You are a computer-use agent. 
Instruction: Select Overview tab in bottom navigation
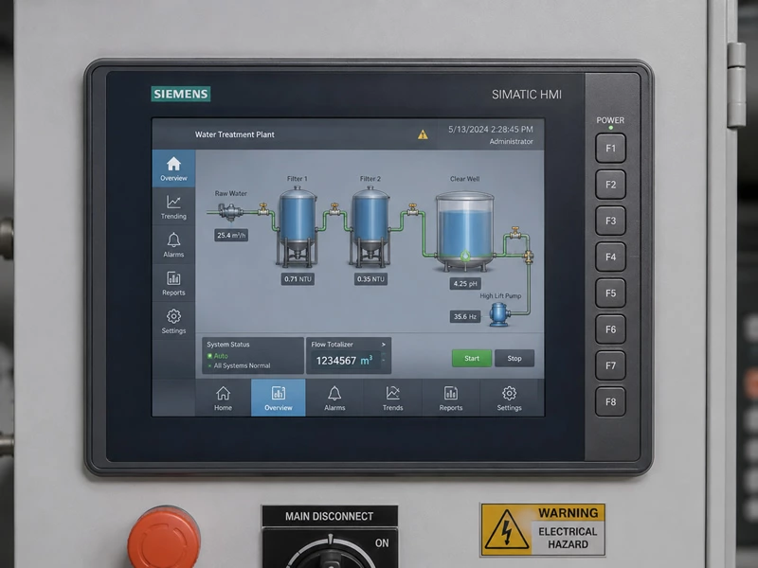tap(279, 398)
